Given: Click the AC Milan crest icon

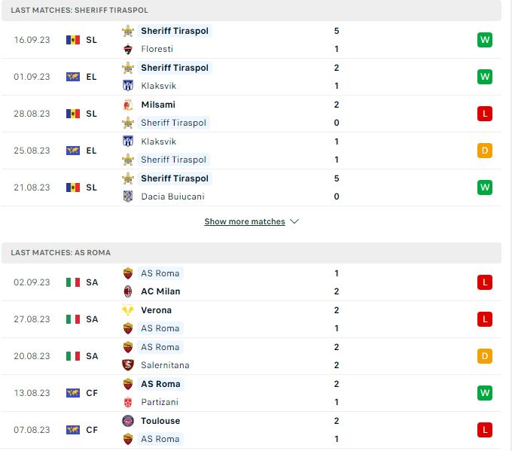Looking at the screenshot, I should coord(128,291).
